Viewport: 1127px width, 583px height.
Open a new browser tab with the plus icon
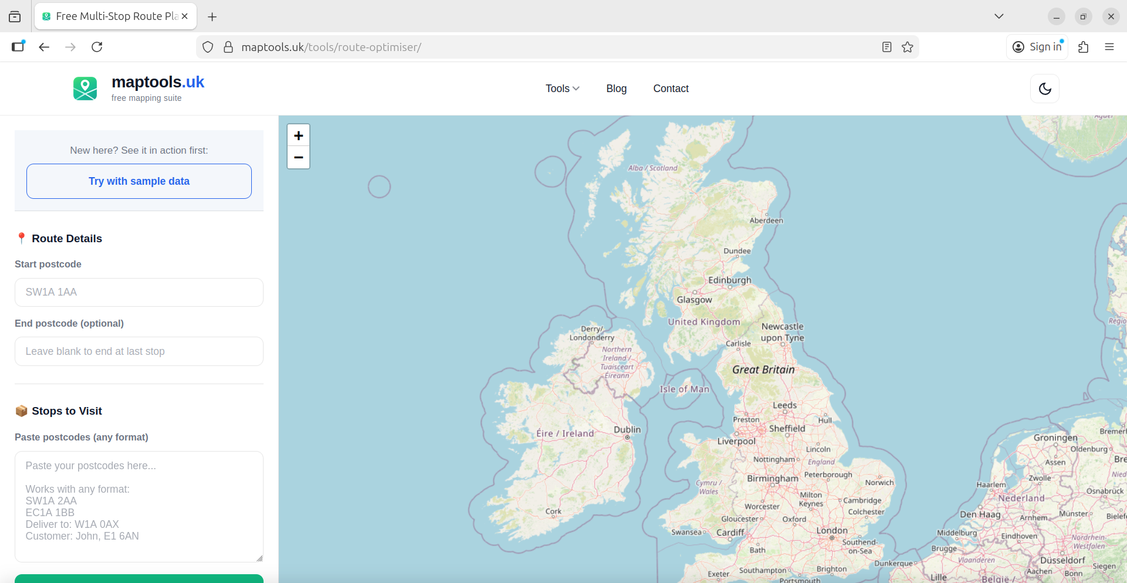212,17
